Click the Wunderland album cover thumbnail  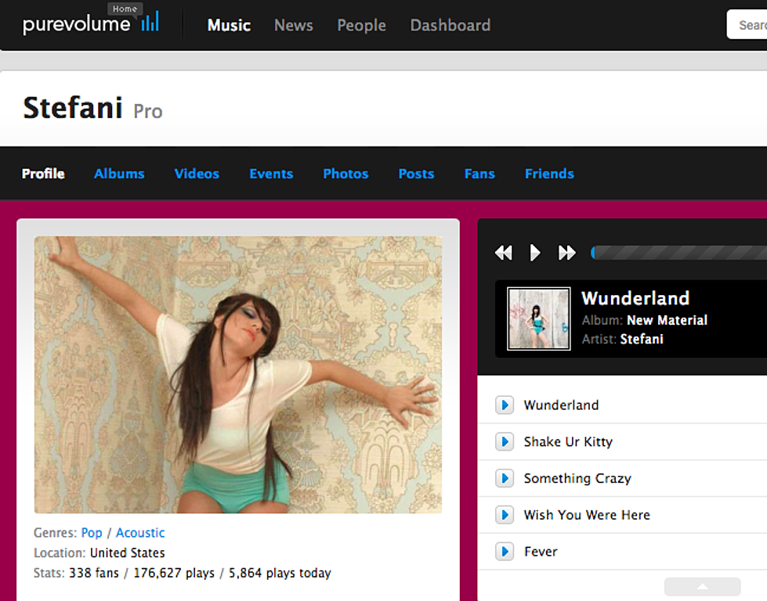(x=538, y=318)
